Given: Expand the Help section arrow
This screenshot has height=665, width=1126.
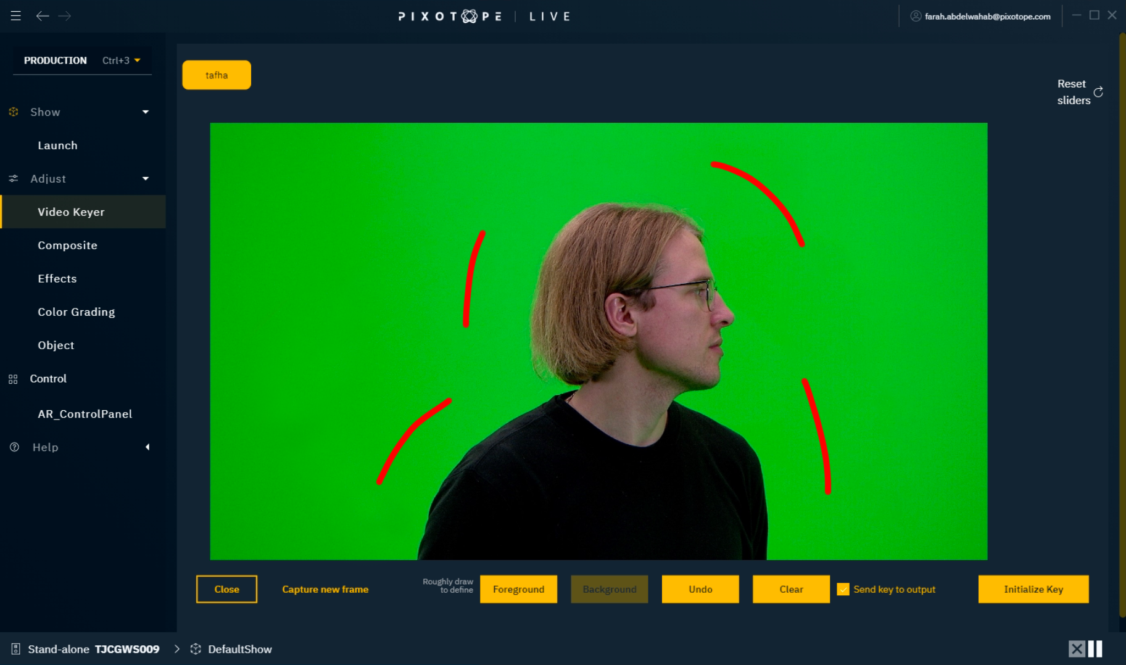Looking at the screenshot, I should click(x=147, y=447).
